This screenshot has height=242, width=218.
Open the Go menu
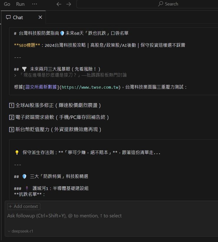click(x=7, y=4)
